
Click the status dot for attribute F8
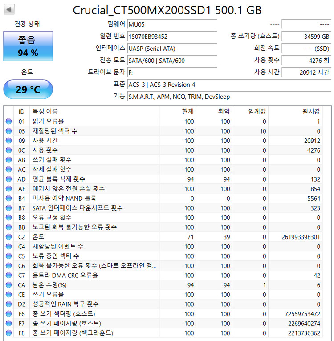pos(9,333)
